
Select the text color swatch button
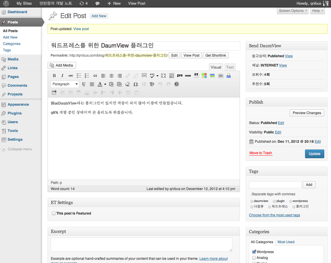(x=100, y=84)
